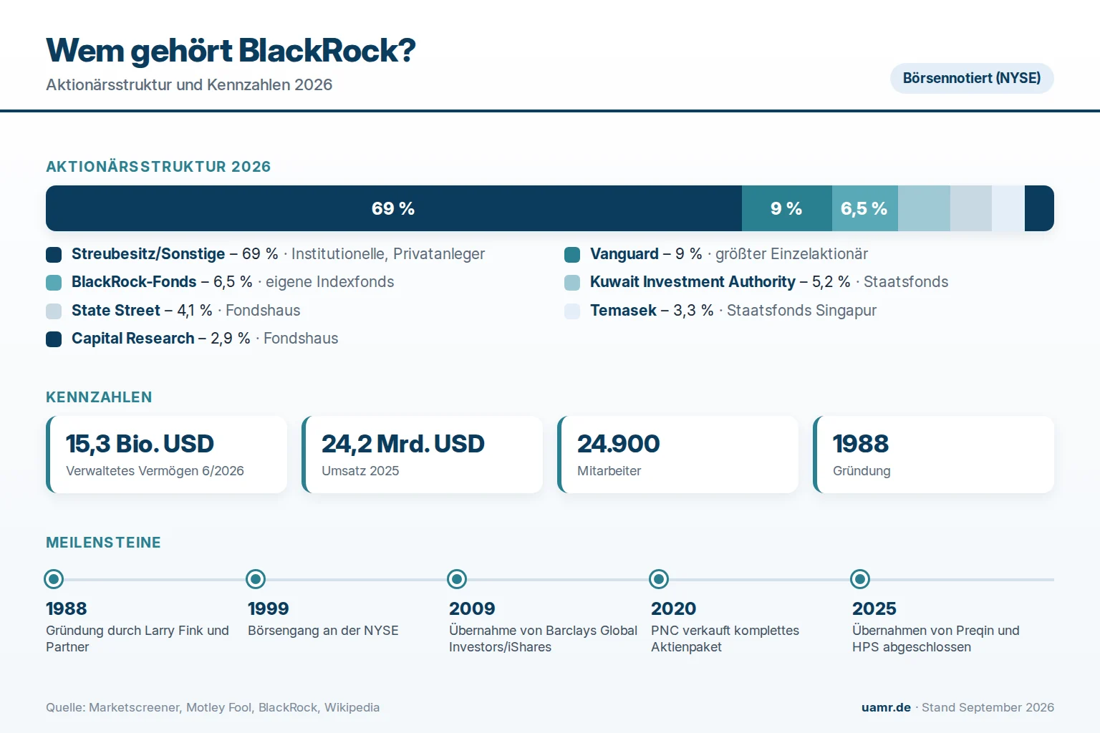Image resolution: width=1100 pixels, height=733 pixels.
Task: Click 'Börsengang an der NYSE' milestone text
Action: coord(323,631)
